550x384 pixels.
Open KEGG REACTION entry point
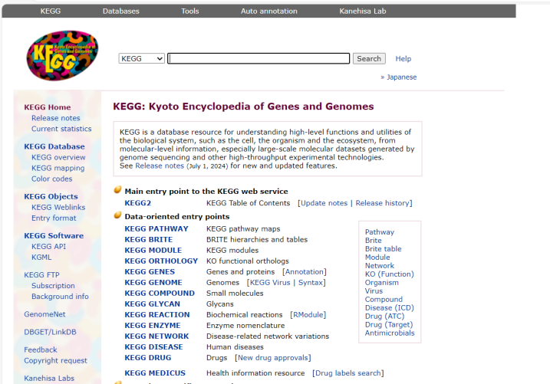[157, 314]
